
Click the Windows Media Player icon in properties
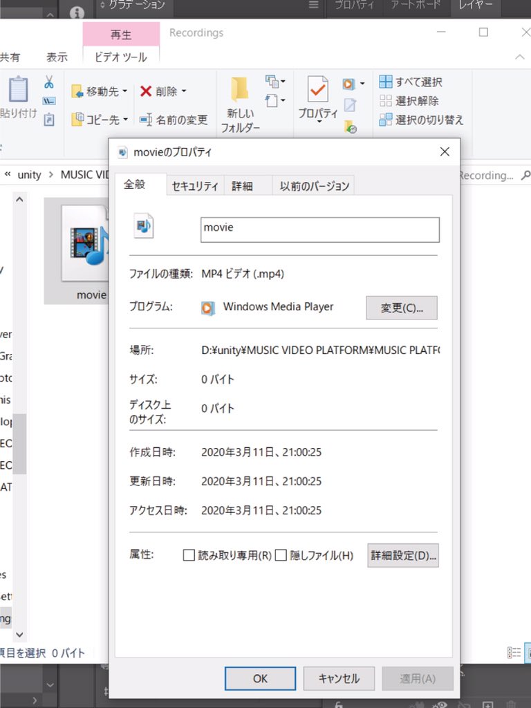[x=207, y=308]
